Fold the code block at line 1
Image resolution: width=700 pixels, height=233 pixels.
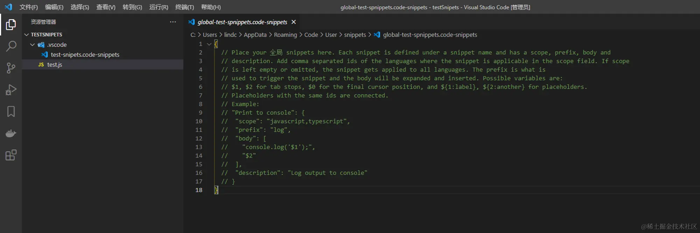click(x=209, y=44)
